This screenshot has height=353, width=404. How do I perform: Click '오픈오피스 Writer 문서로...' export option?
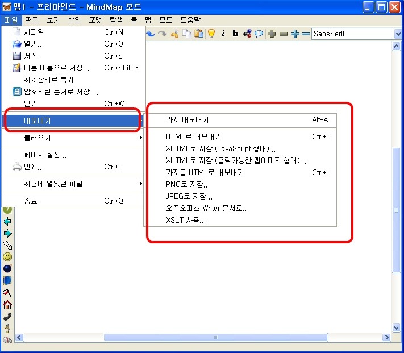coord(207,208)
